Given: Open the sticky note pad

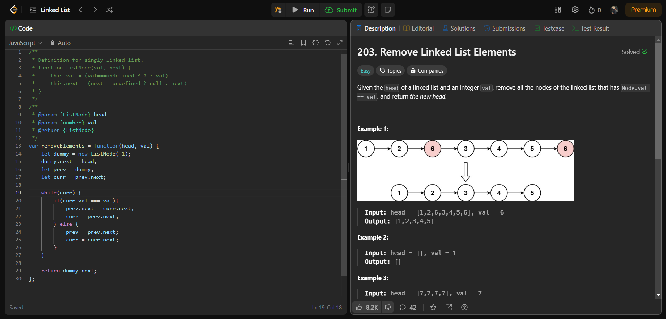Looking at the screenshot, I should point(387,10).
